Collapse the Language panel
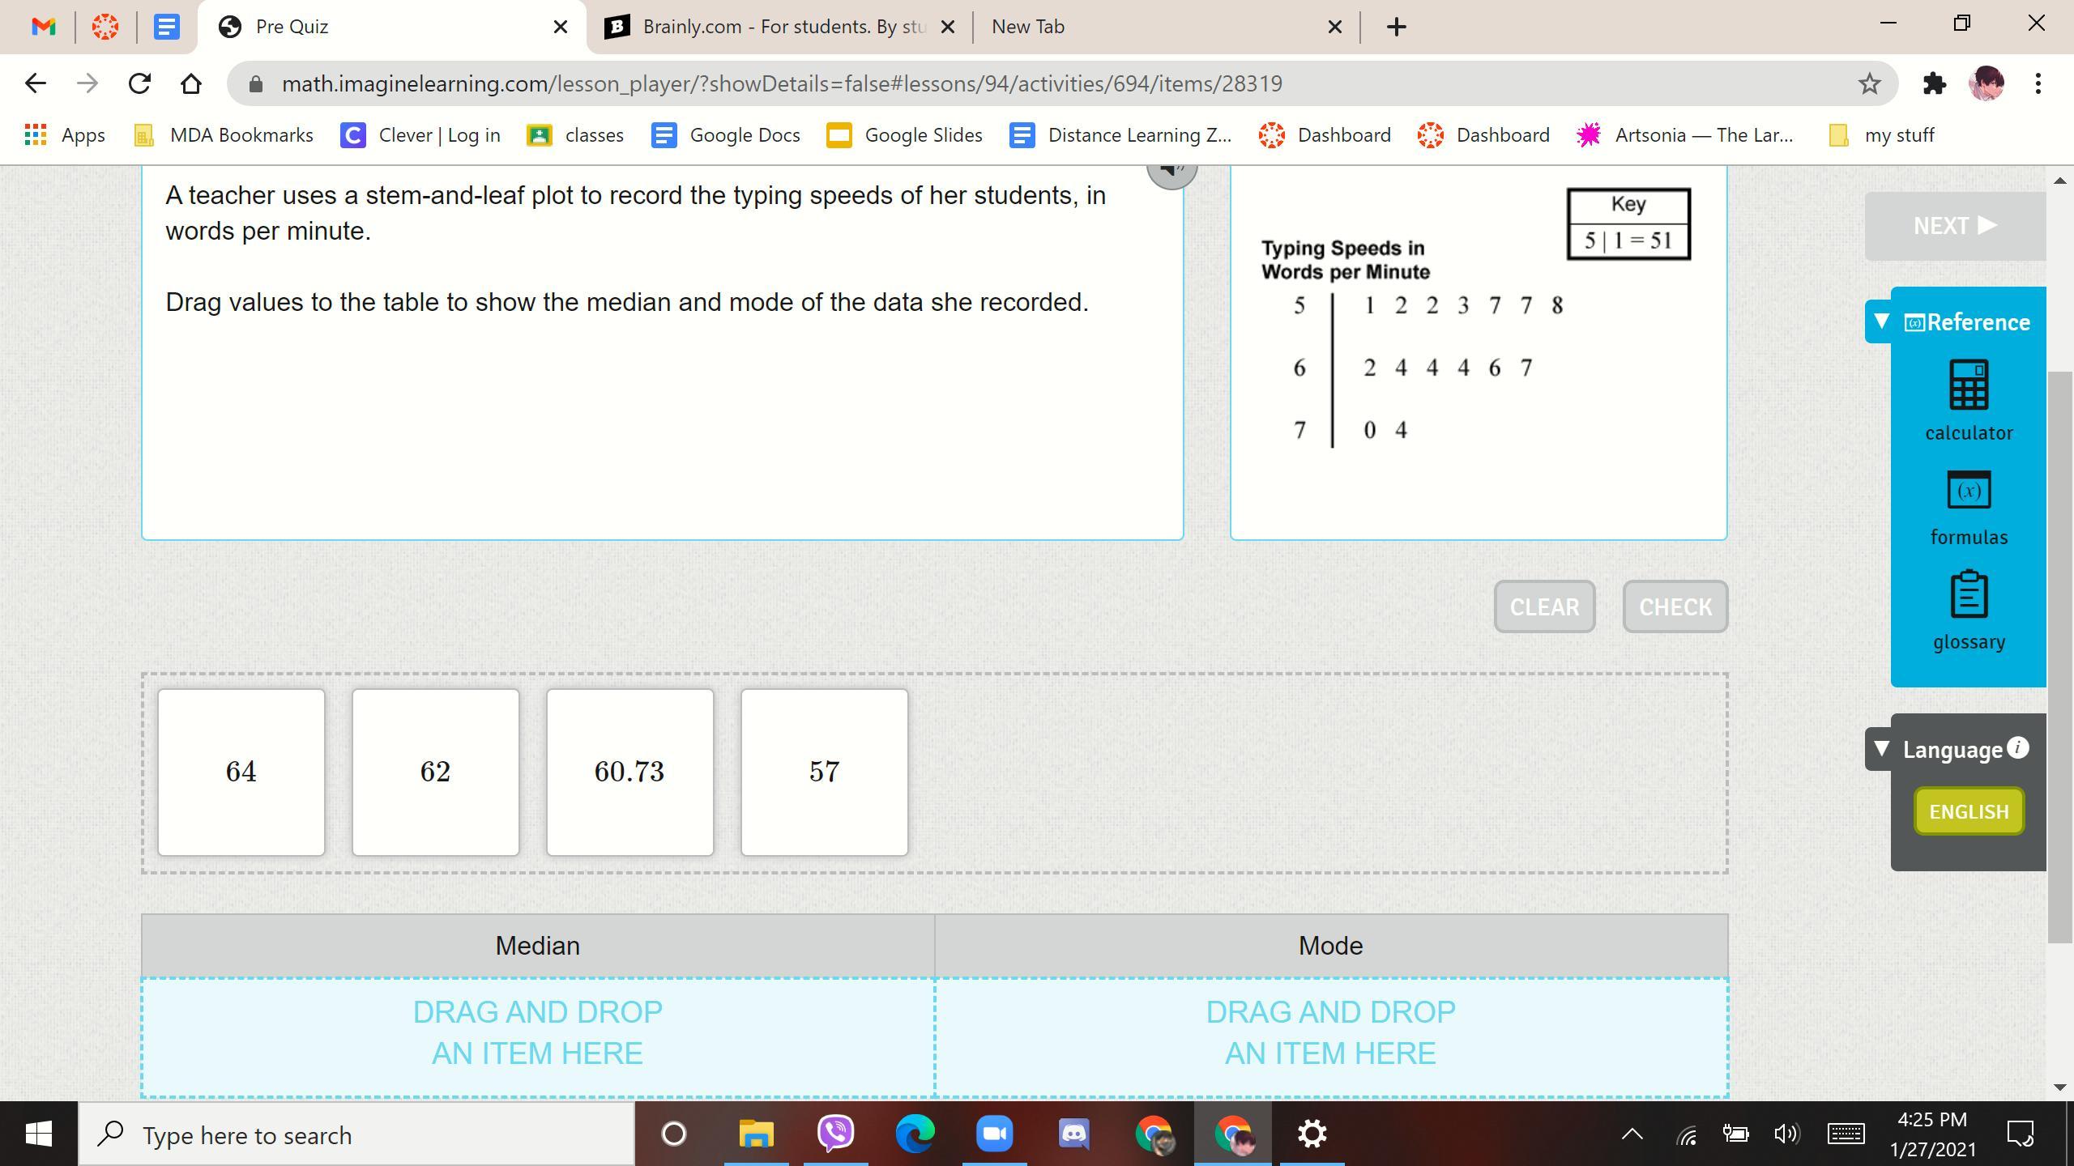 [x=1882, y=749]
